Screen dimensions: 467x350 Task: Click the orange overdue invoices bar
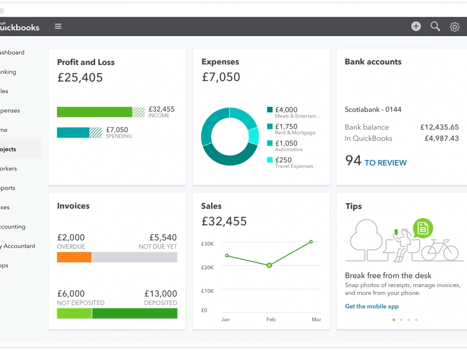point(74,257)
